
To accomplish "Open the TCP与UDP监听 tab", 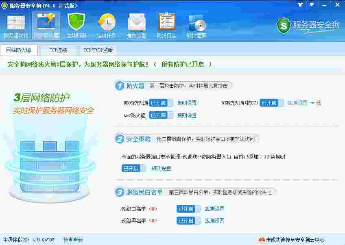I will 99,50.
